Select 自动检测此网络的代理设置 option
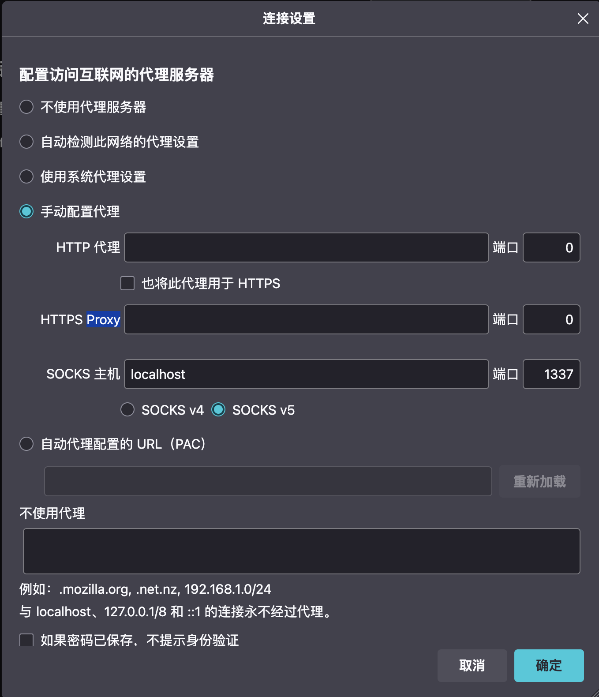The width and height of the screenshot is (599, 697). [26, 142]
